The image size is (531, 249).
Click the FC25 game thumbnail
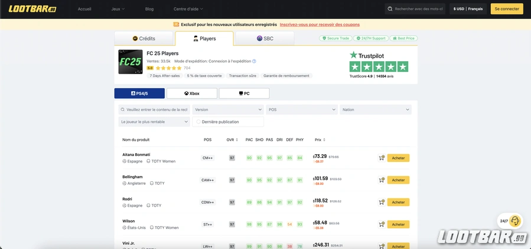click(x=131, y=62)
